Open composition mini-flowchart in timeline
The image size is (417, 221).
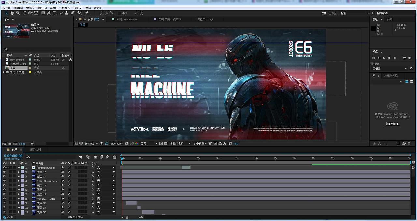(x=80, y=157)
